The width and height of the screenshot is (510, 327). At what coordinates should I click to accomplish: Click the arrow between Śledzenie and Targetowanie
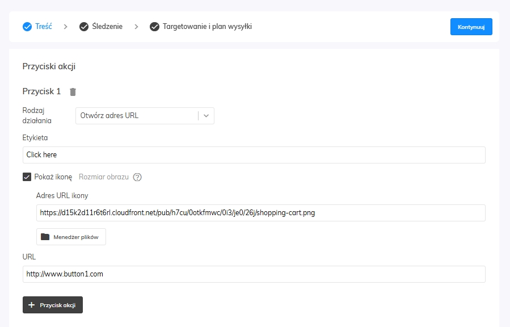pos(136,27)
